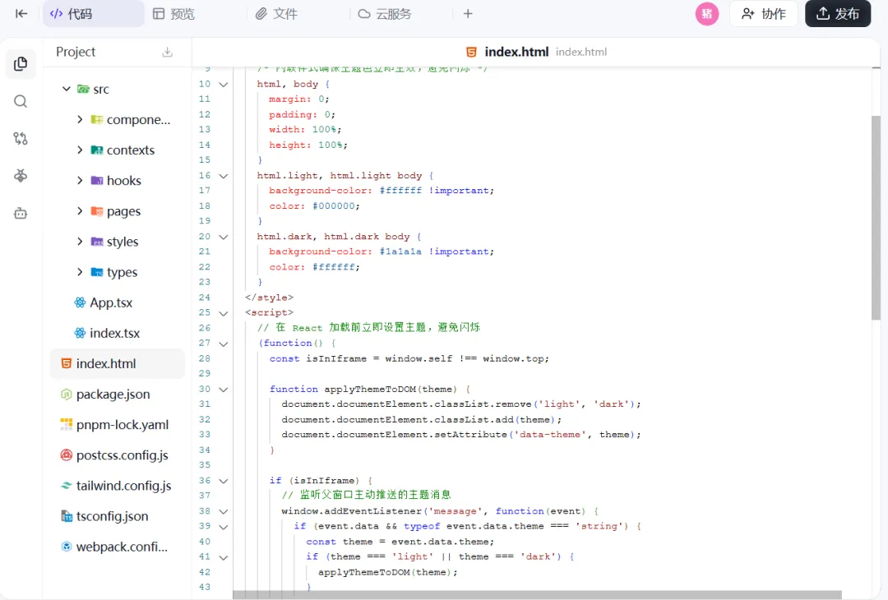Click the postcss.config.js file icon
888x600 pixels.
pyautogui.click(x=67, y=455)
